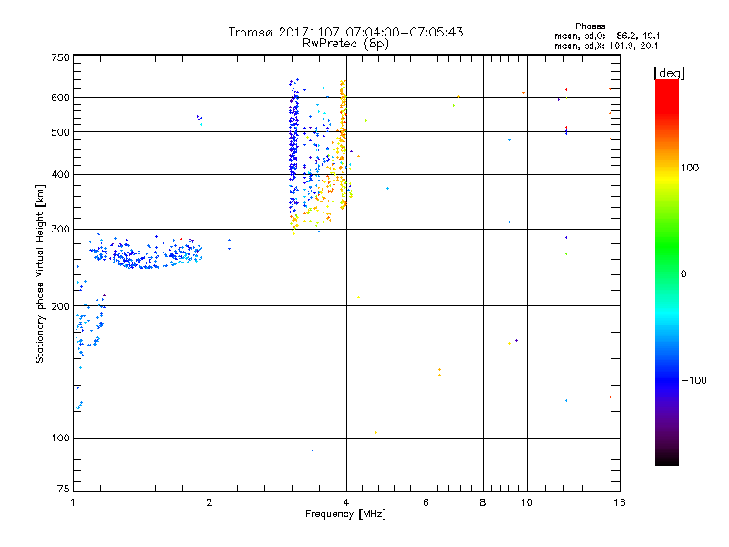729x547 pixels.
Task: Click the colorbar tick label '100'
Action: (x=690, y=168)
